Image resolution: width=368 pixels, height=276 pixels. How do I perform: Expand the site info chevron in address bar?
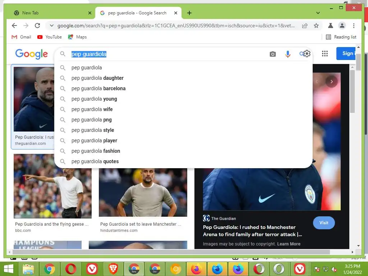pyautogui.click(x=52, y=26)
